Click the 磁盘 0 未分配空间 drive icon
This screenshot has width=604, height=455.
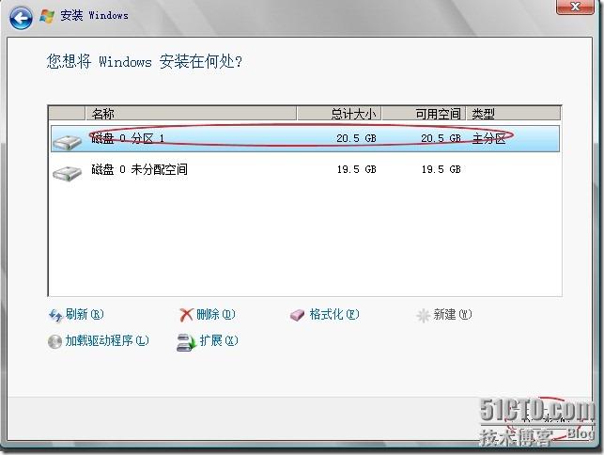tap(67, 173)
